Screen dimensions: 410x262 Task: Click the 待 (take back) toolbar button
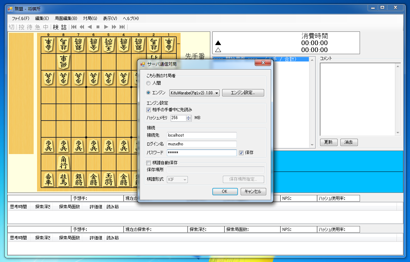(x=29, y=27)
